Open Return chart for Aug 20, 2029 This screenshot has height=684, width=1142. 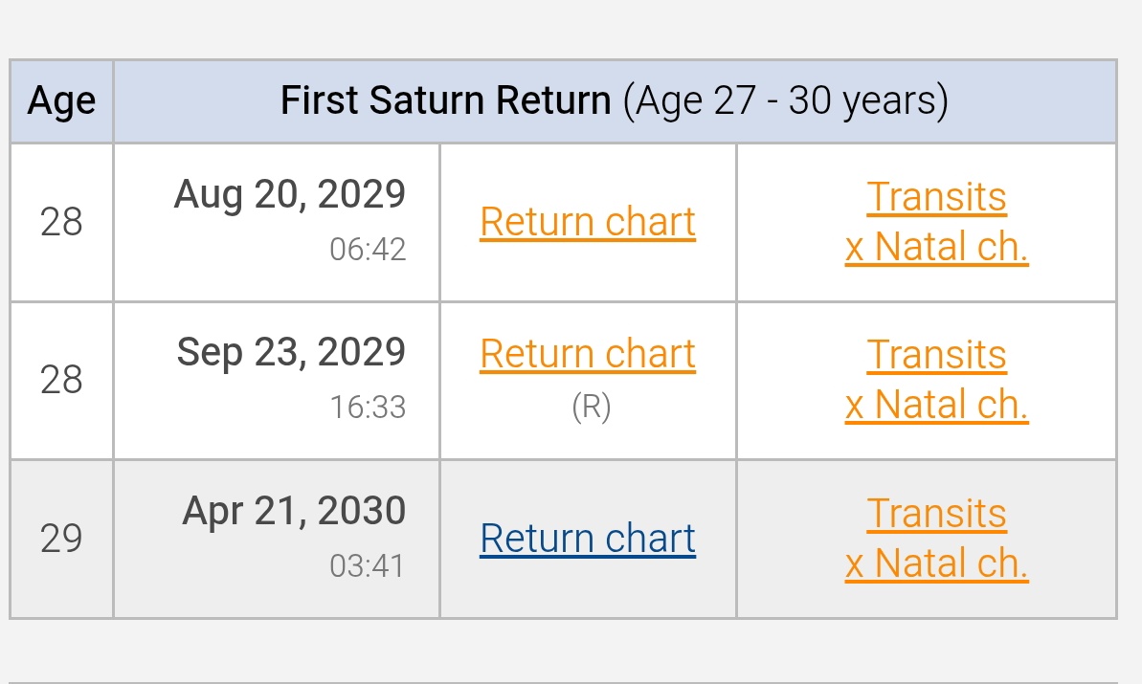tap(588, 222)
